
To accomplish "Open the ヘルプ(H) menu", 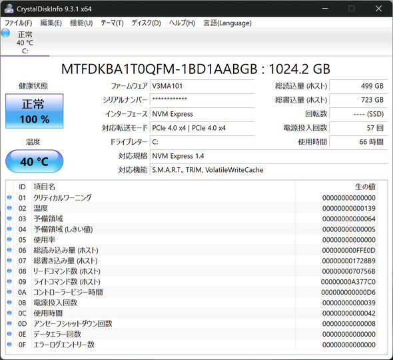I will click(x=182, y=23).
